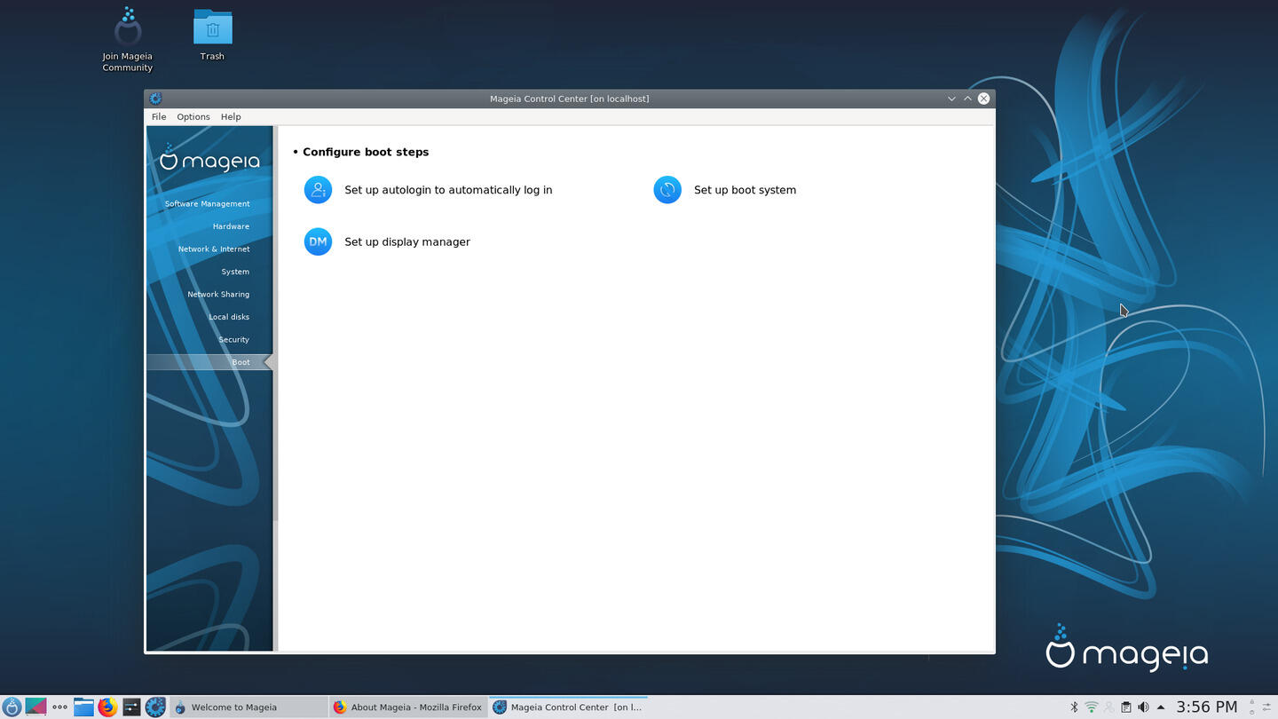This screenshot has height=719, width=1278.
Task: Click the three-dots icon in taskbar
Action: tap(59, 707)
